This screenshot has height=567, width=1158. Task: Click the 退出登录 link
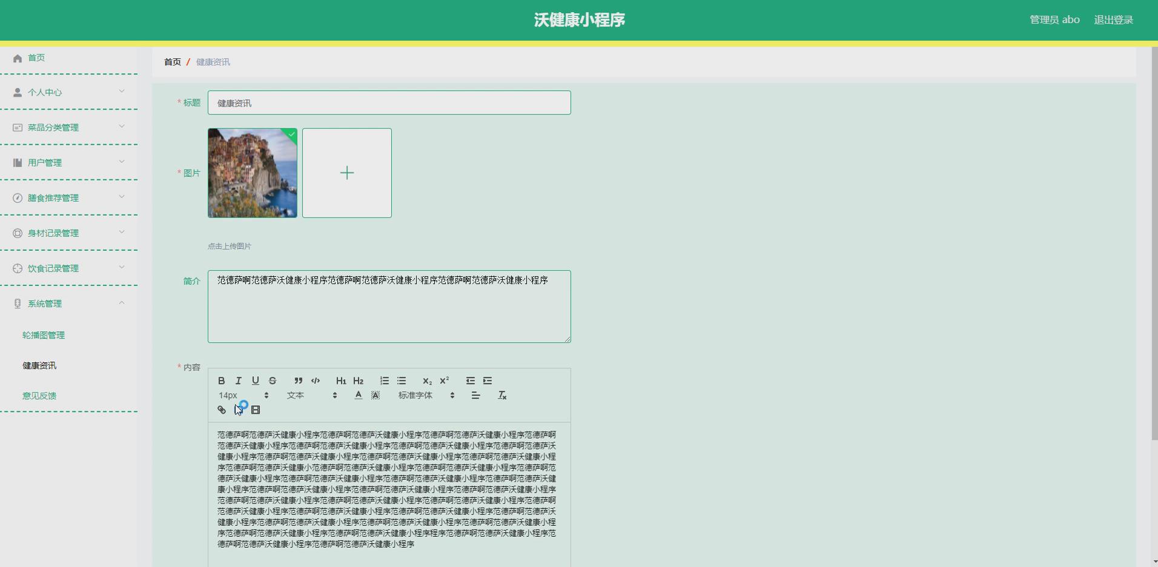(x=1113, y=20)
